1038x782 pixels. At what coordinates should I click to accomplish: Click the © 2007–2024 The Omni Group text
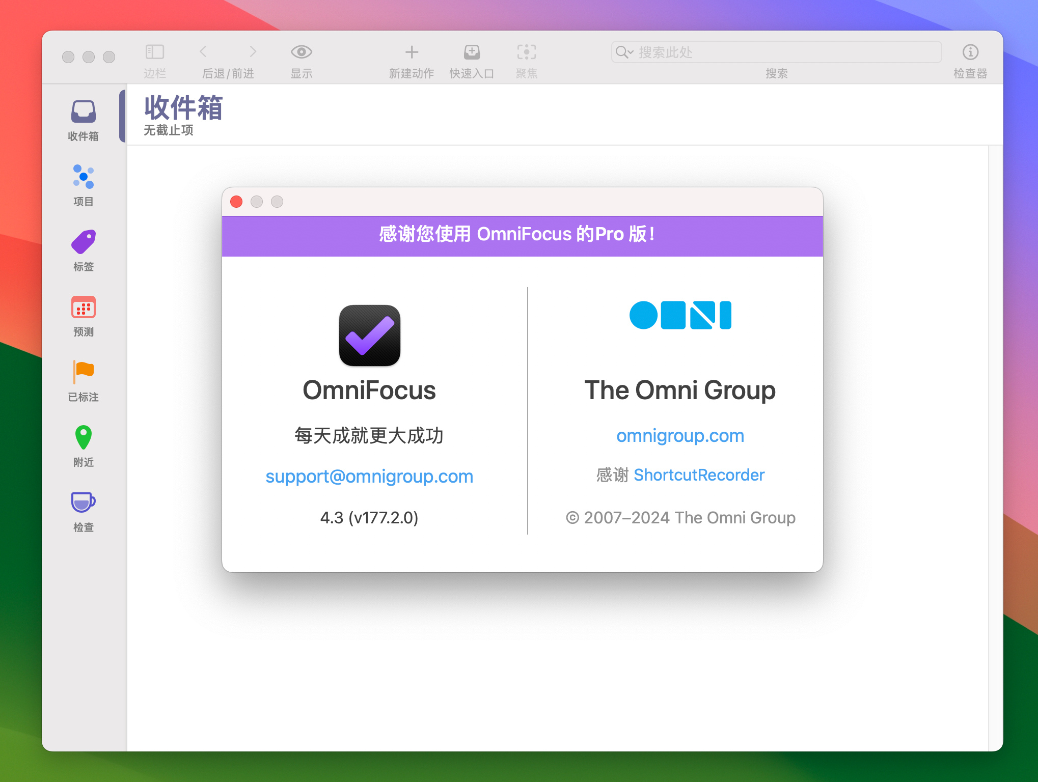click(680, 518)
